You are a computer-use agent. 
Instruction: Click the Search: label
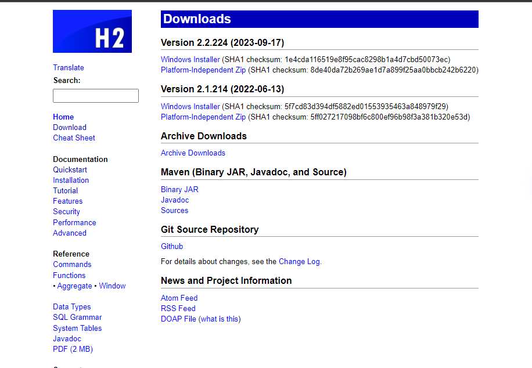[67, 80]
